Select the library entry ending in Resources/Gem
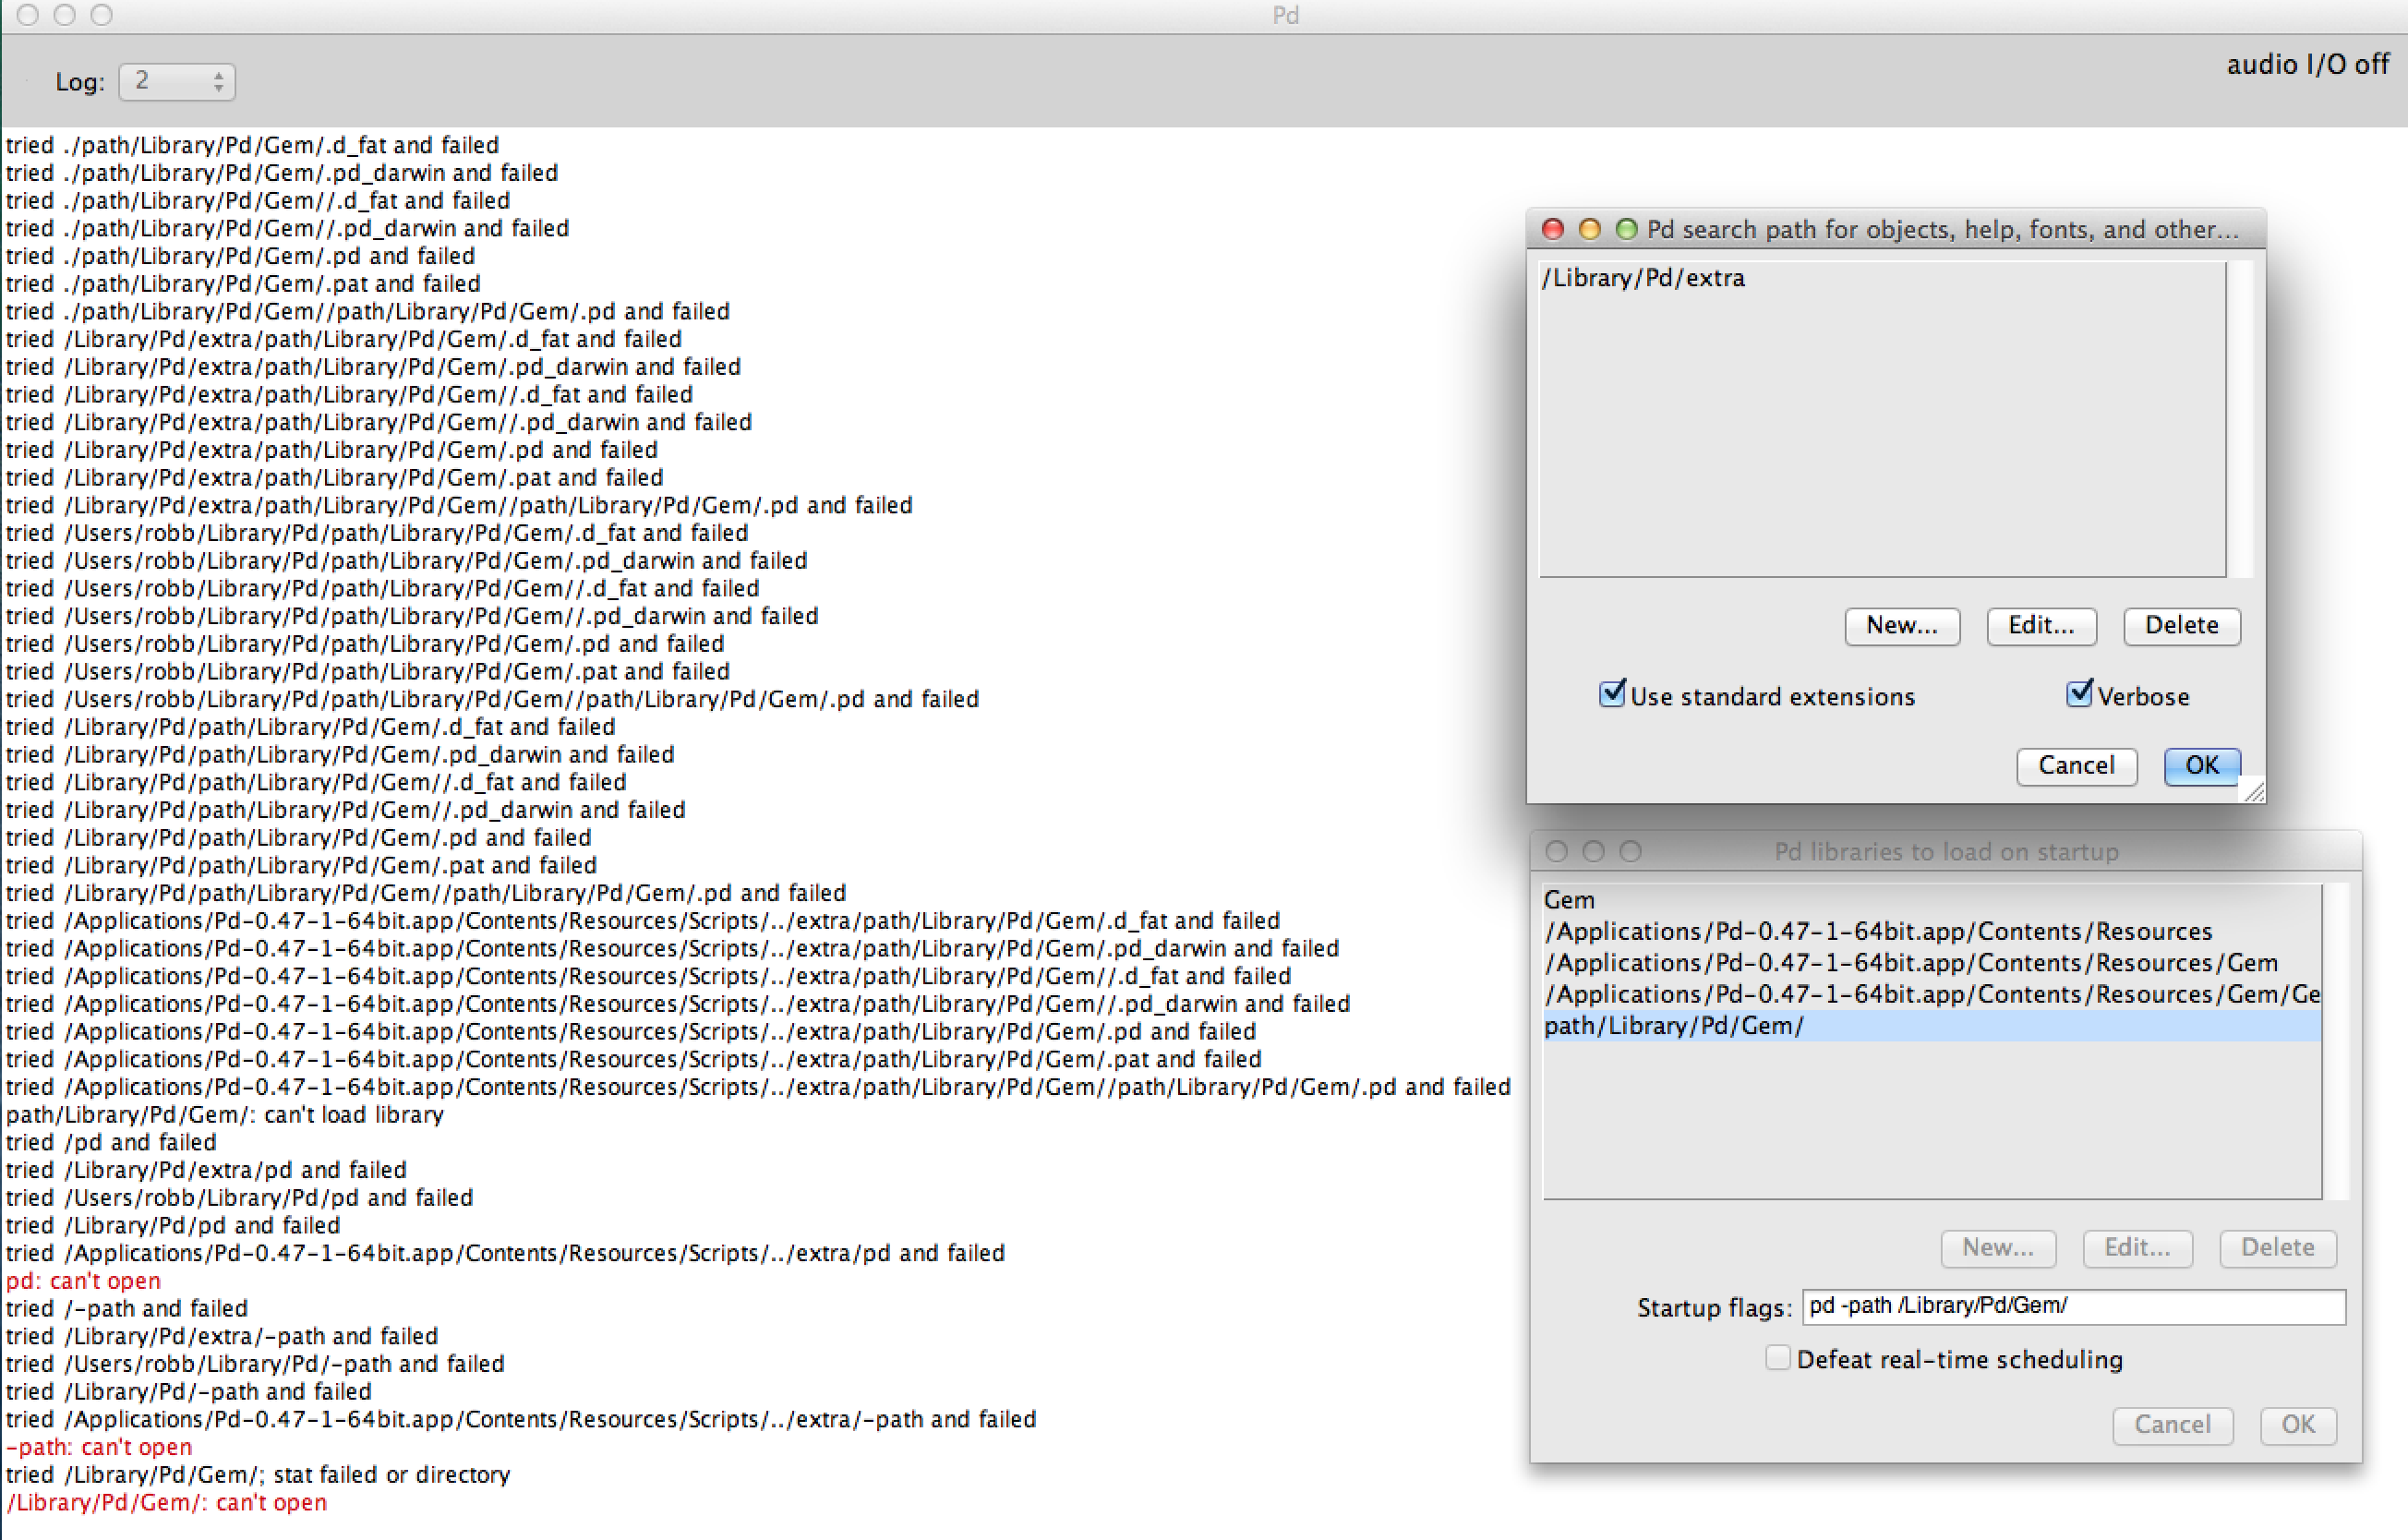 (x=1932, y=963)
